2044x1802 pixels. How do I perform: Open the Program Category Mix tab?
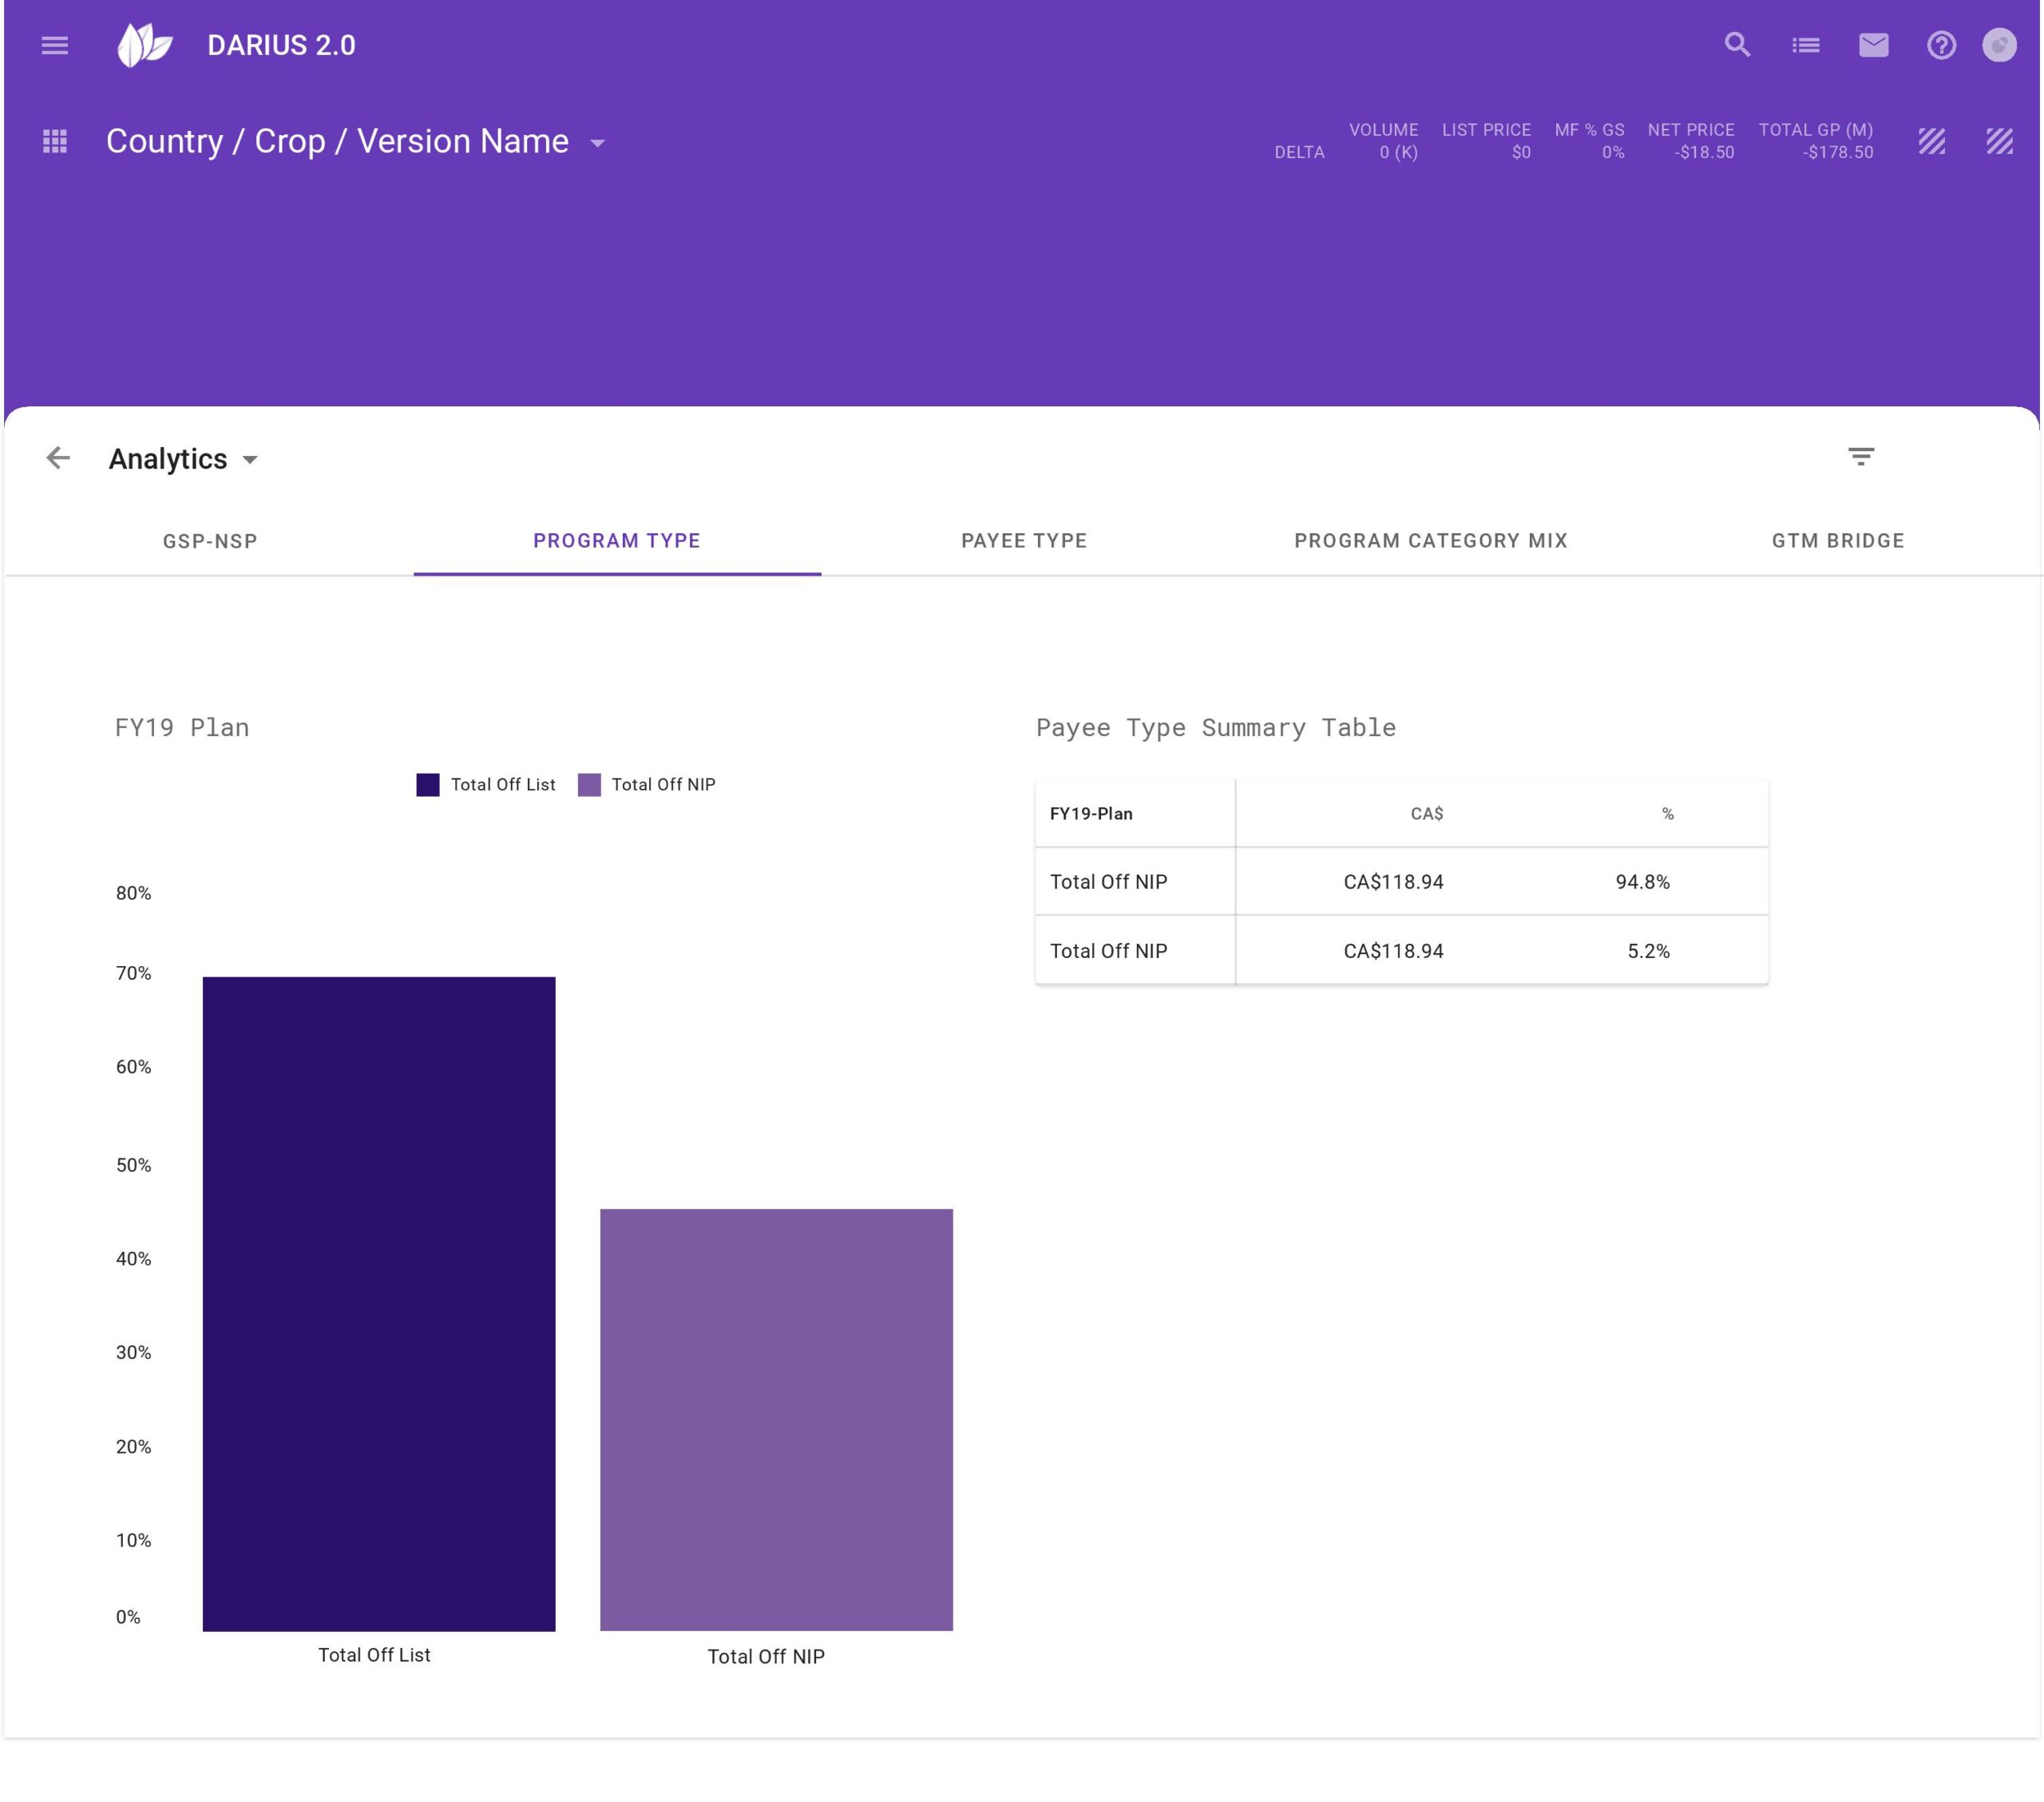coord(1431,541)
